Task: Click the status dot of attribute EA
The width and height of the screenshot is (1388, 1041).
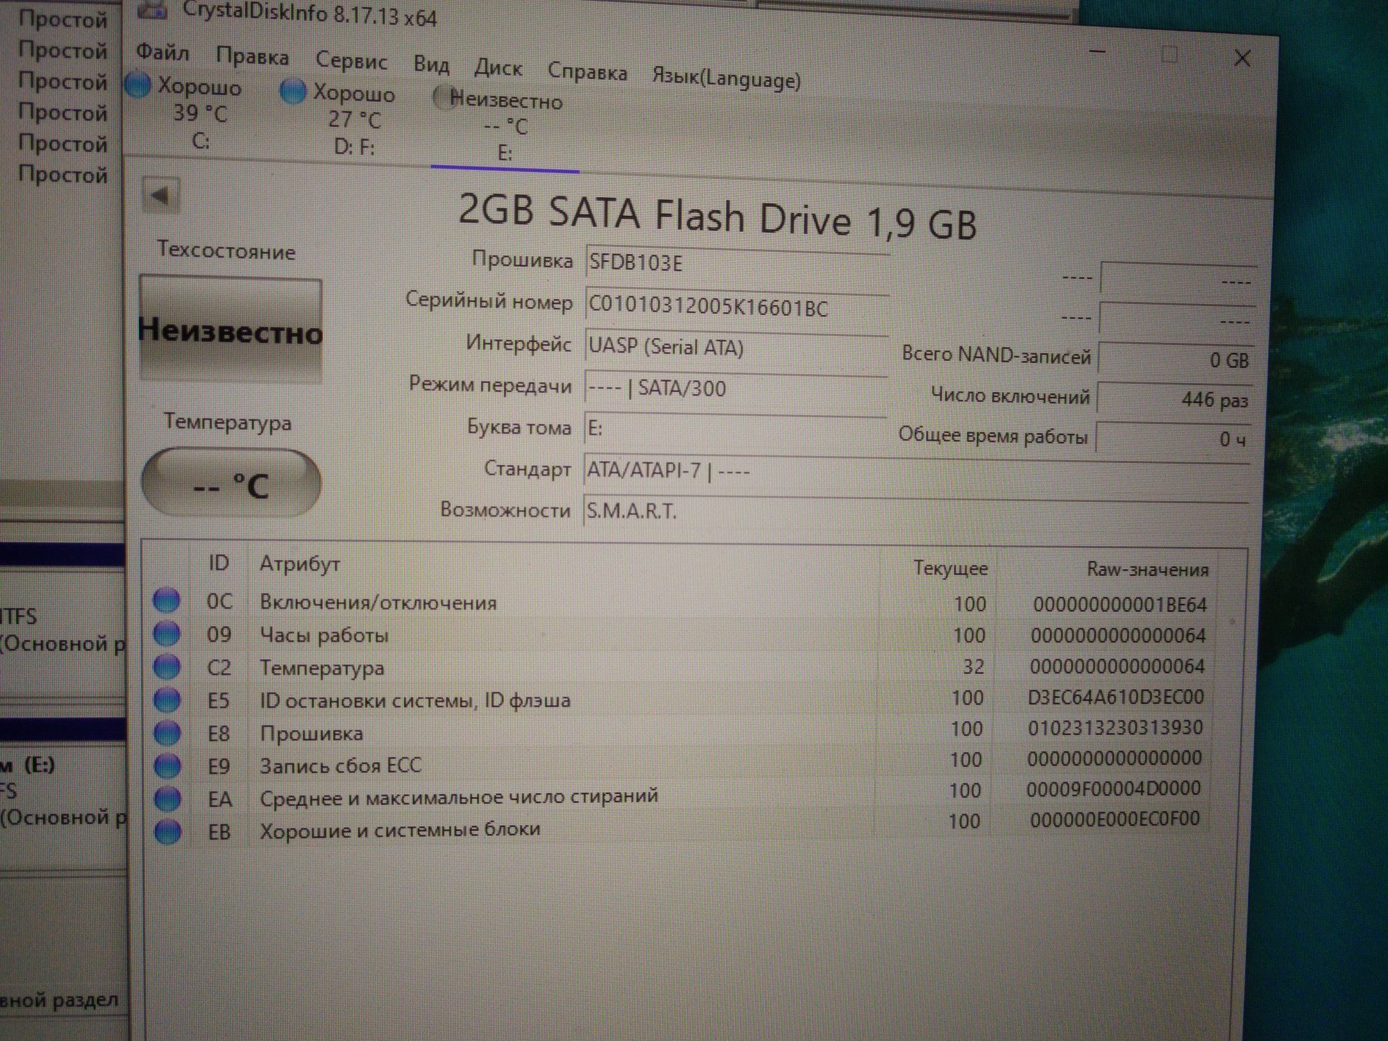Action: (168, 798)
